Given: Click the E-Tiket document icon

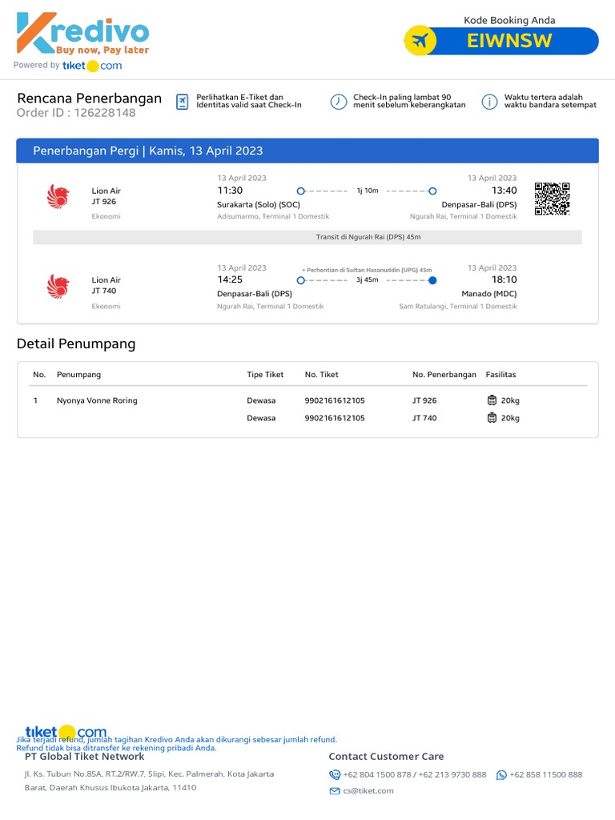Looking at the screenshot, I should (183, 102).
